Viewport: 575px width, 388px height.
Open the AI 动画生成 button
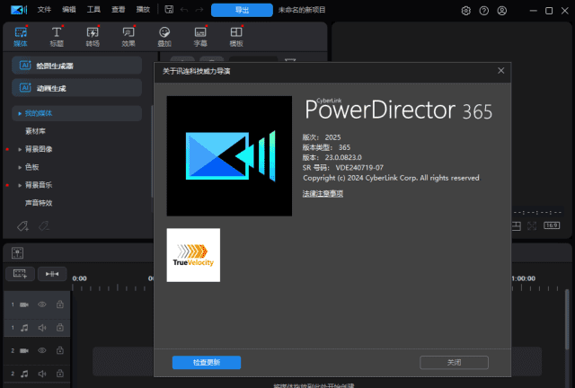76,88
